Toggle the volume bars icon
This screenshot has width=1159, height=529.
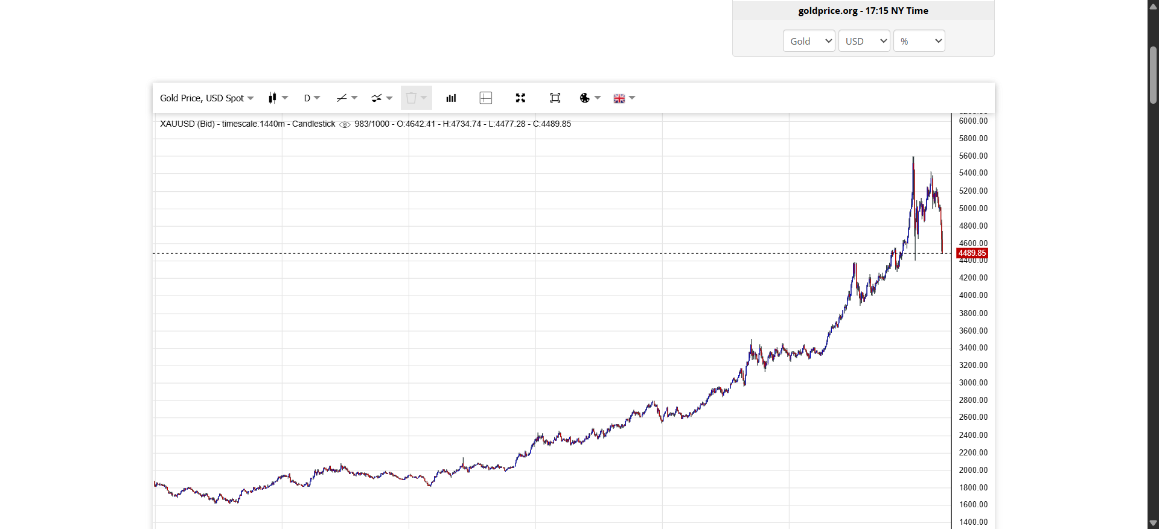[451, 98]
